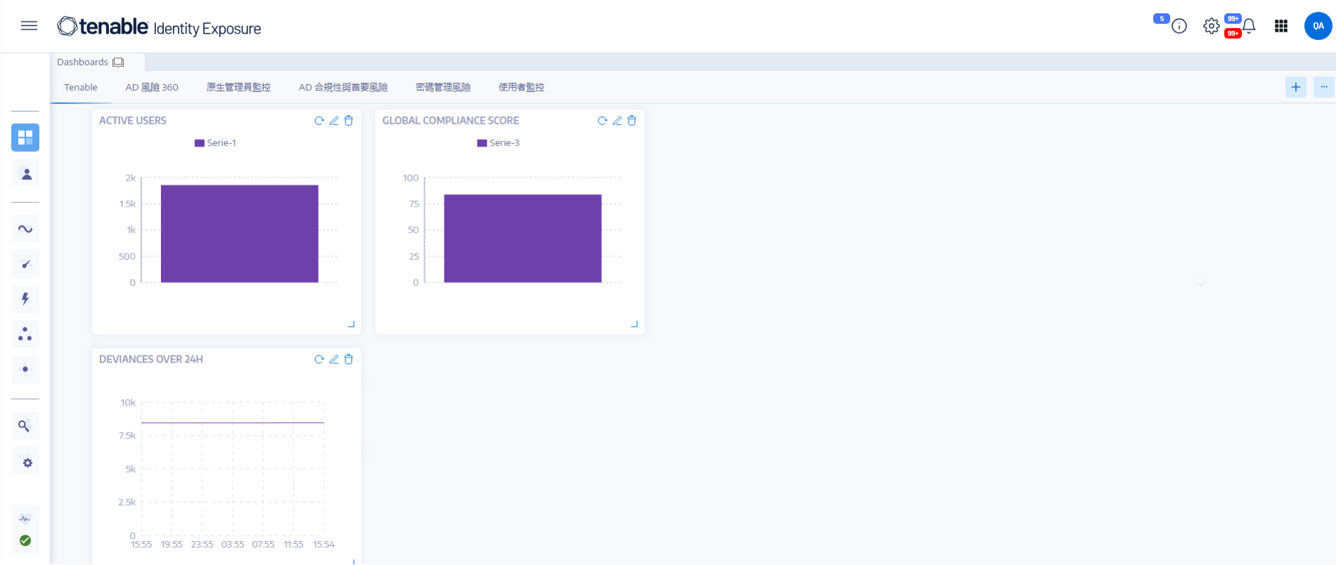Open the notifications bell
1336x565 pixels.
click(1249, 27)
